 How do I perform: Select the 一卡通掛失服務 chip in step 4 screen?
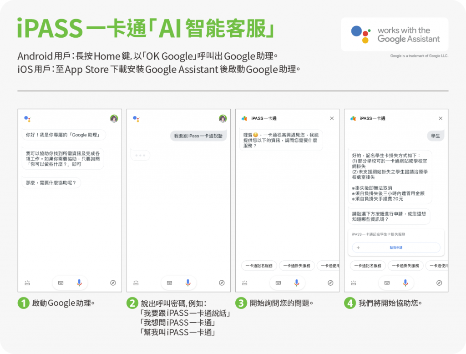click(x=405, y=266)
